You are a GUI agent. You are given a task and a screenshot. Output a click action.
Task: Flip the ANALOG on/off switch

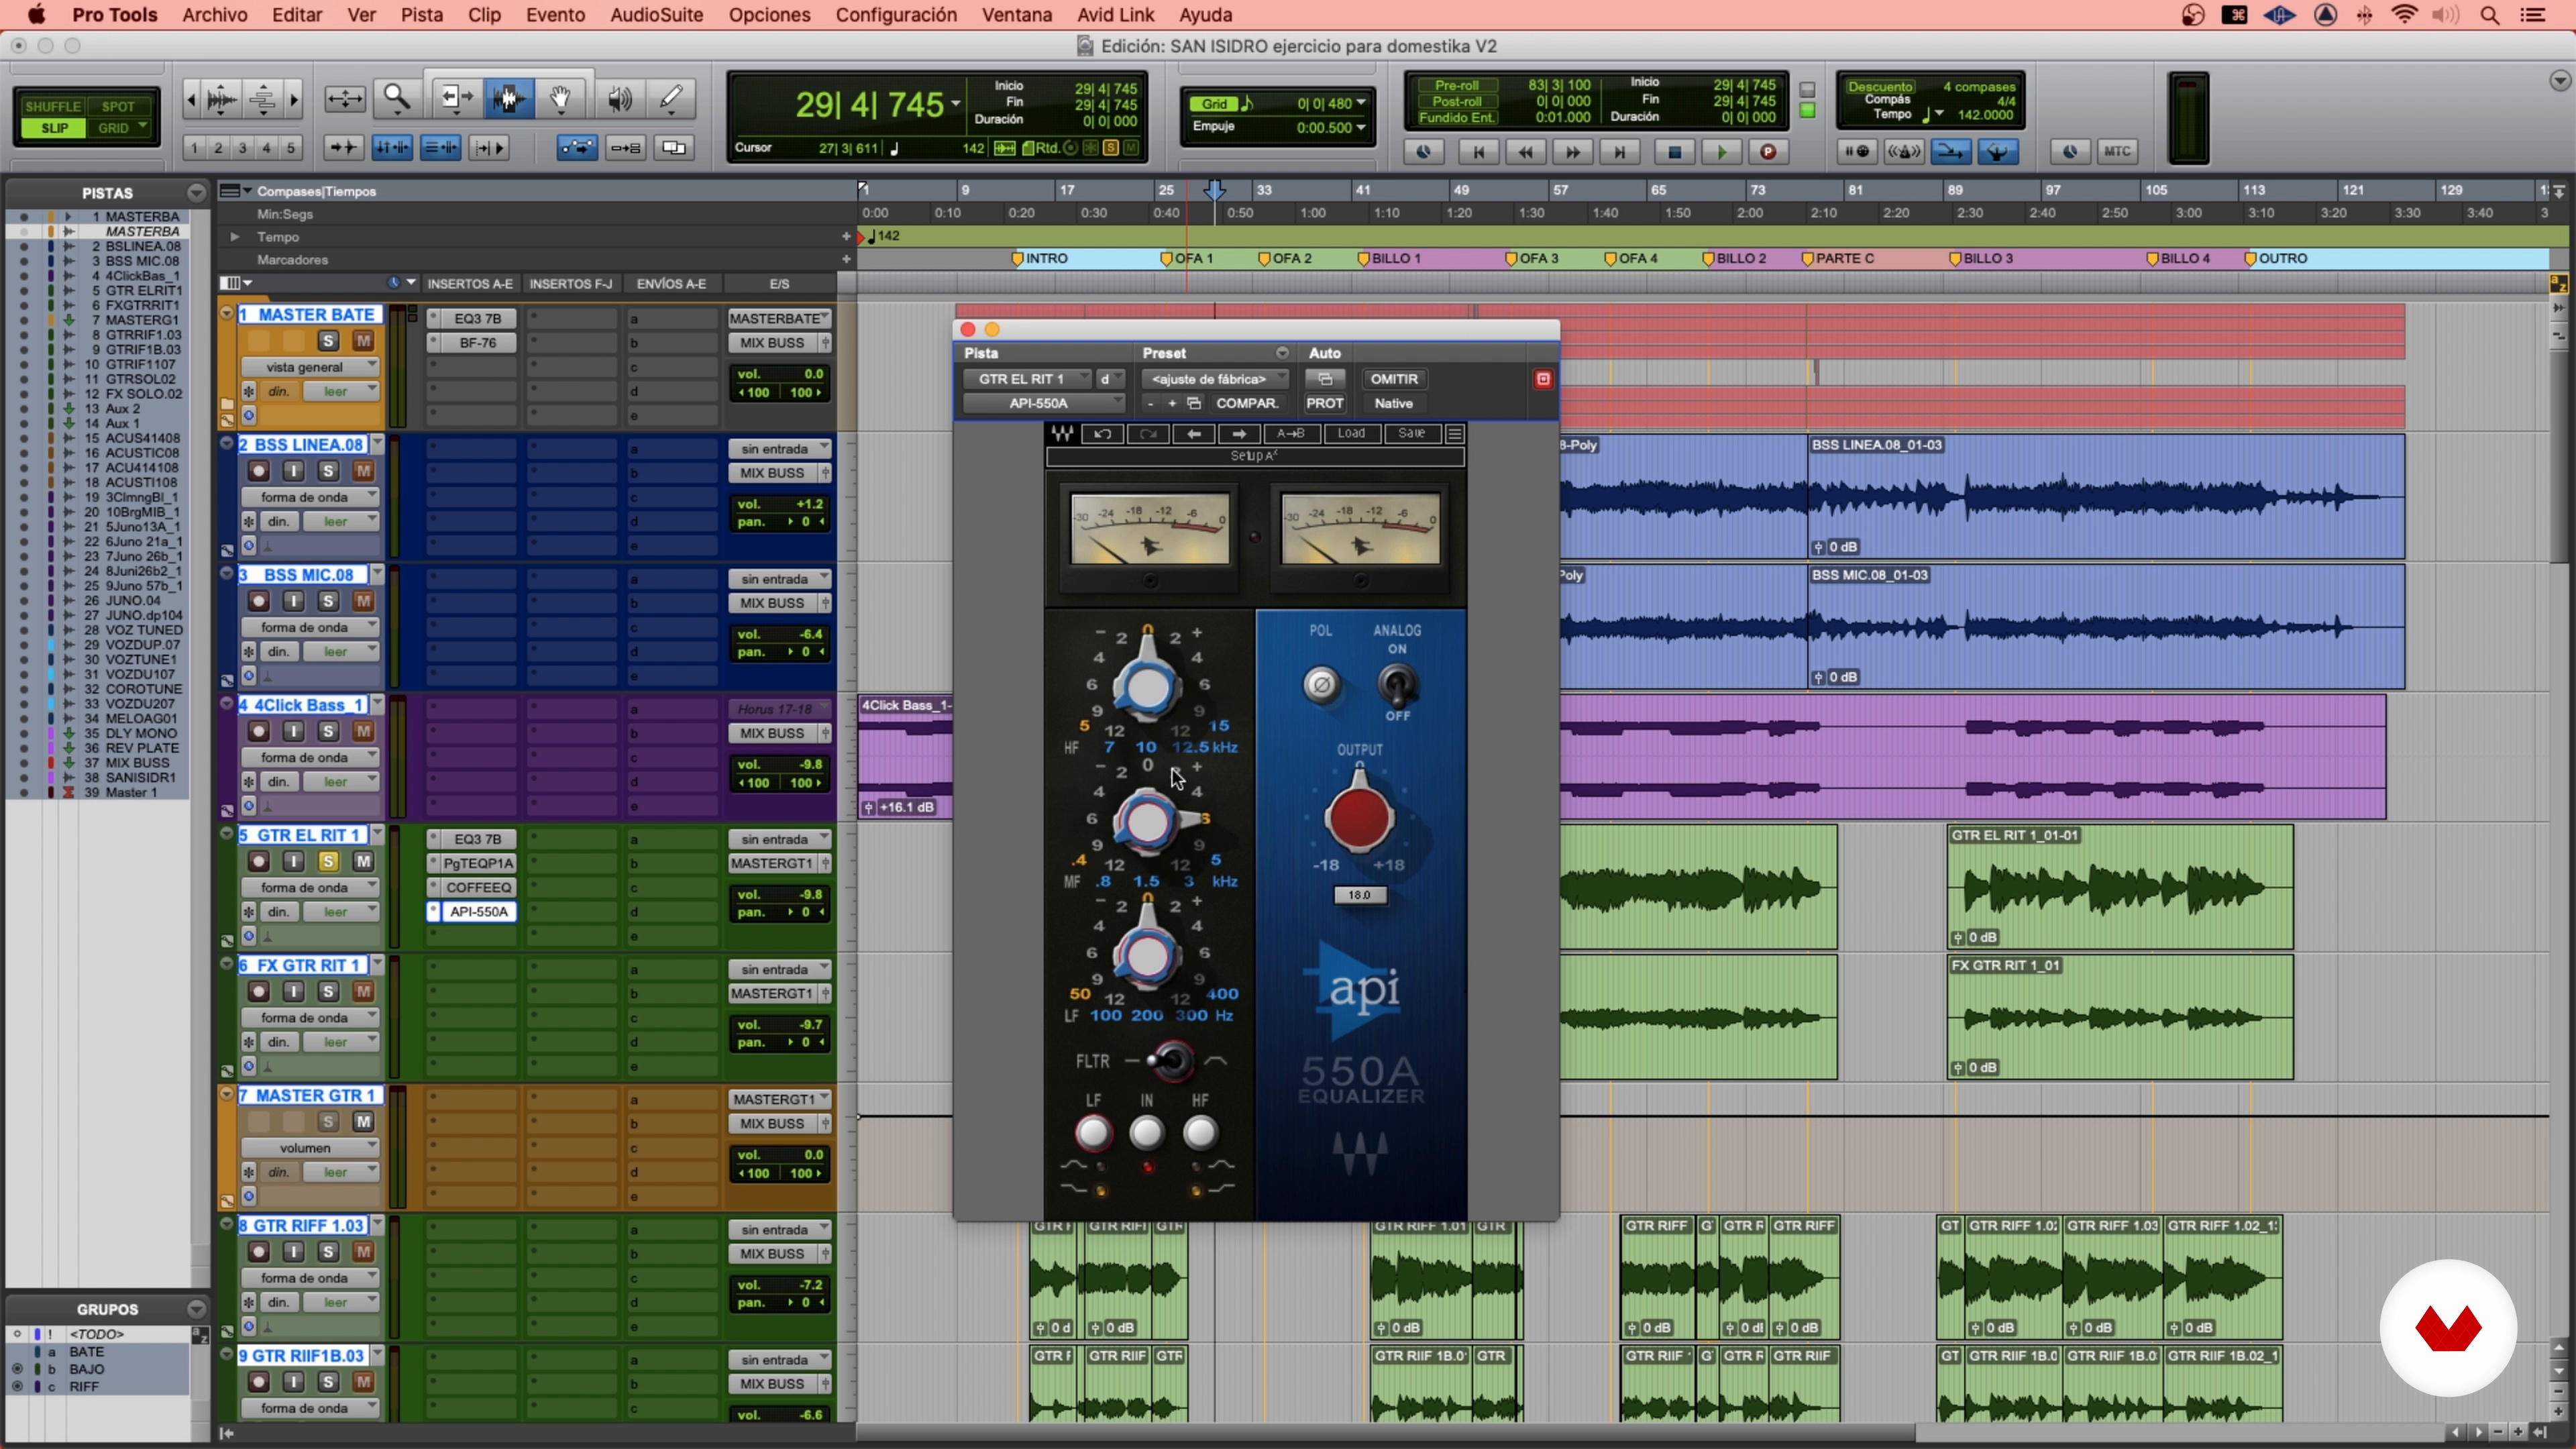[x=1397, y=685]
